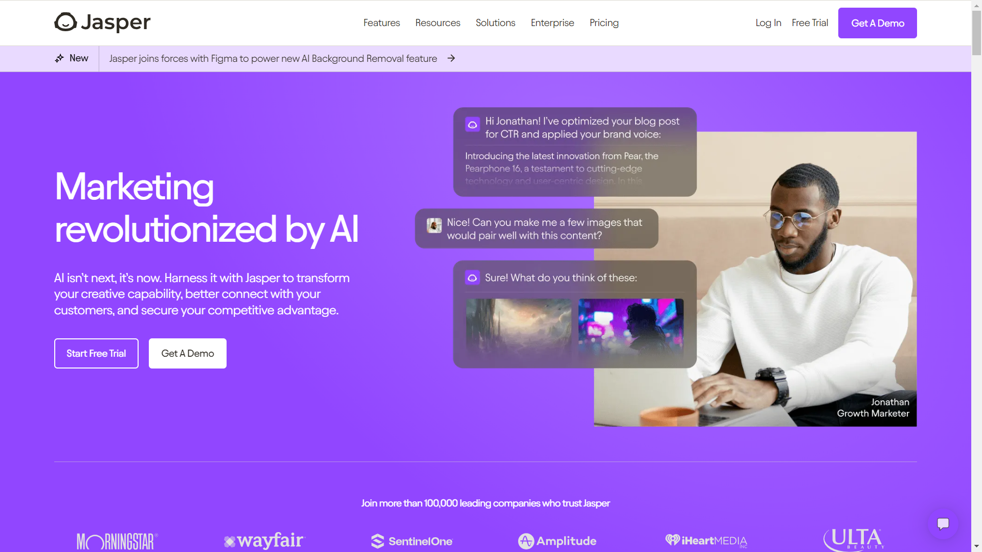Image resolution: width=982 pixels, height=552 pixels.
Task: Click the Log In link
Action: tap(768, 23)
